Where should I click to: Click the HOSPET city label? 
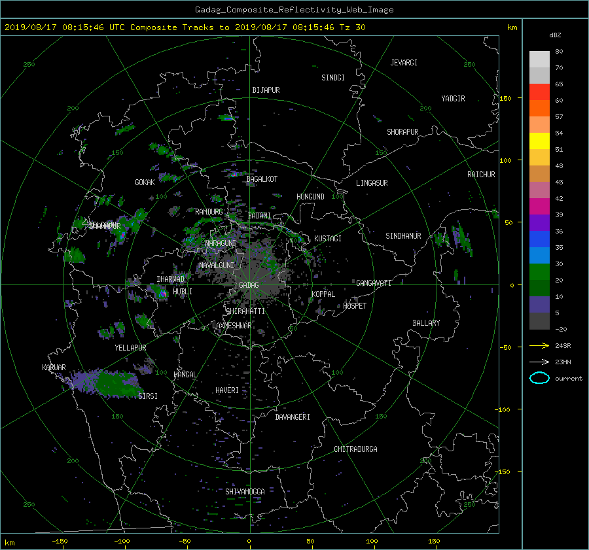point(355,306)
